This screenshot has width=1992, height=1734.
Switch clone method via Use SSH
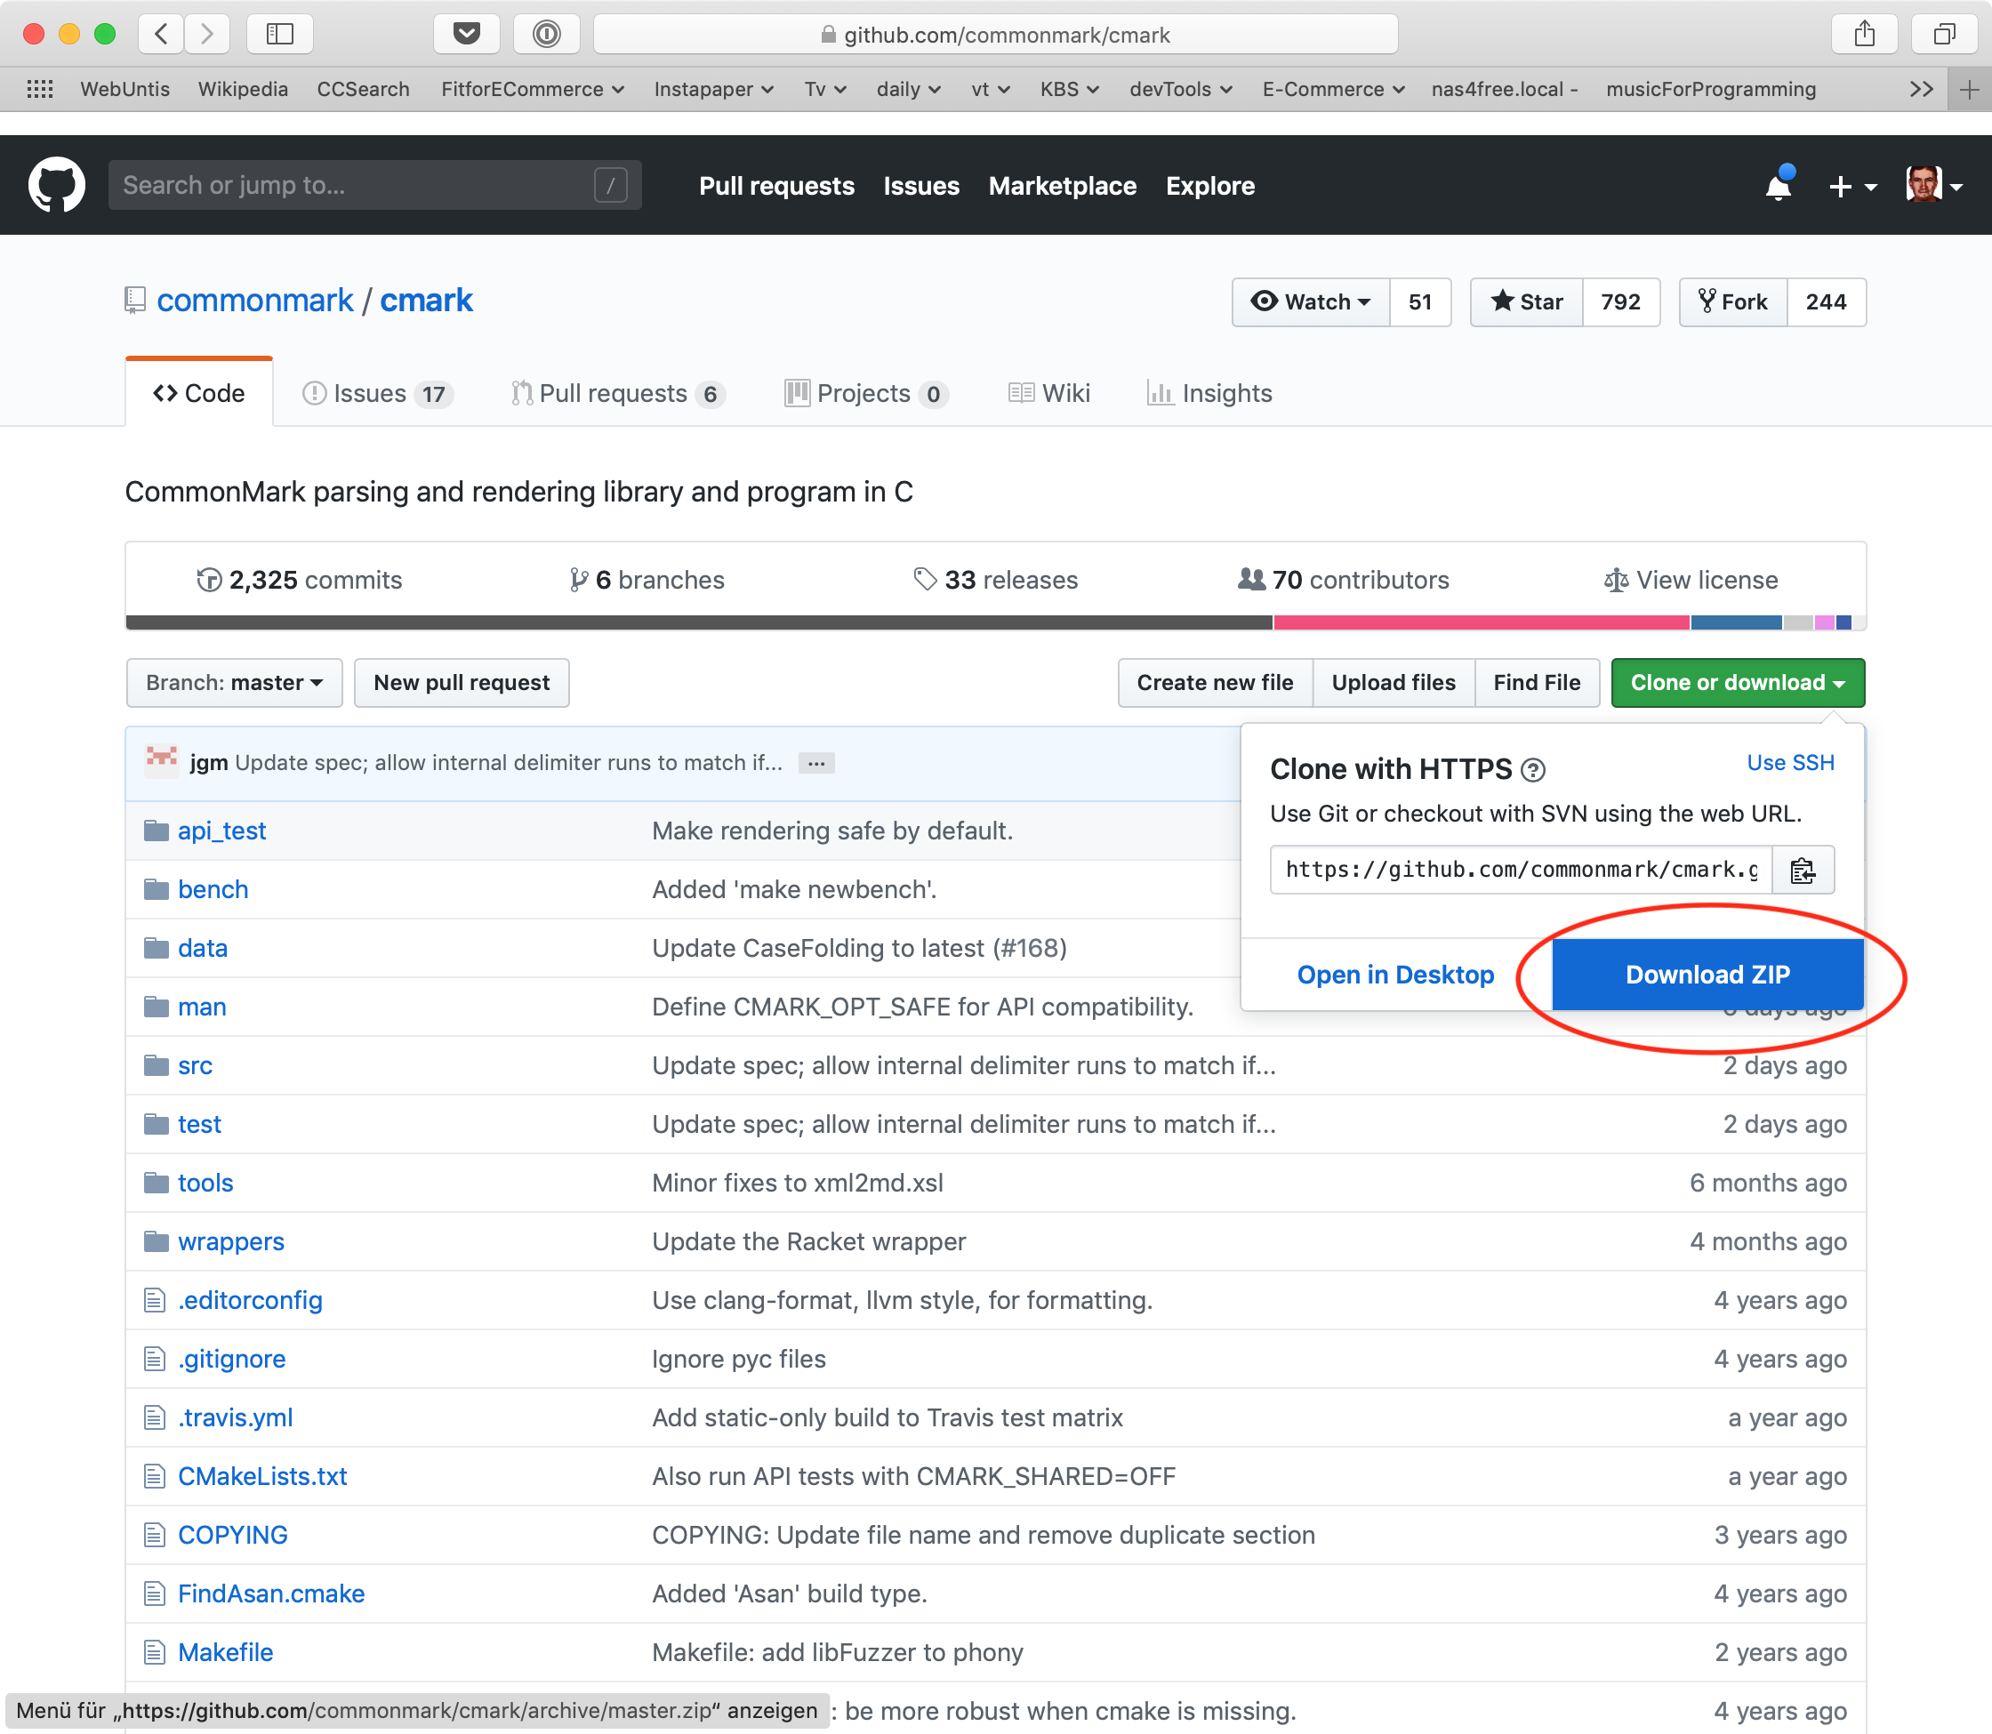coord(1791,762)
